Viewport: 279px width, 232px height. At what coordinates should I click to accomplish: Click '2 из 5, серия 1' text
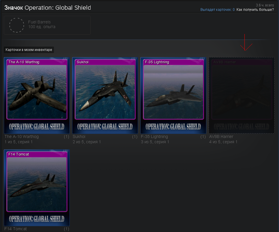pos(87,142)
